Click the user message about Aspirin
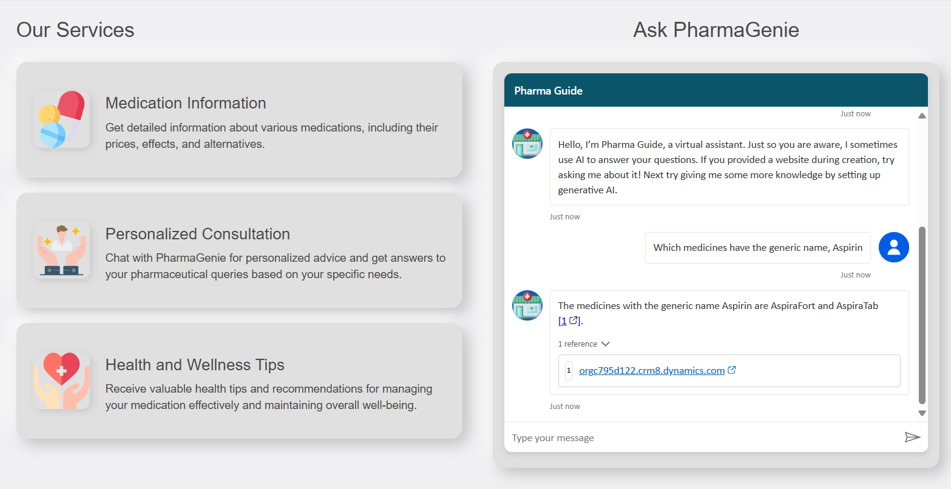 [x=757, y=248]
